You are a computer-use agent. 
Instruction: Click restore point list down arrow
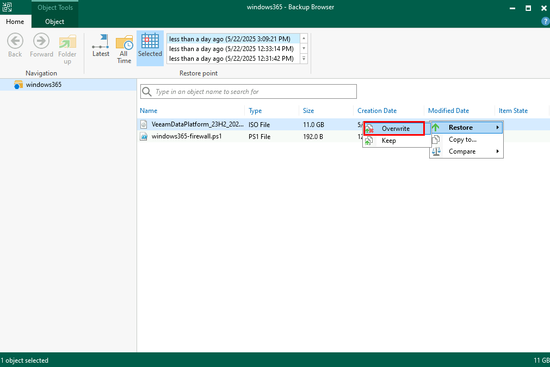(304, 48)
